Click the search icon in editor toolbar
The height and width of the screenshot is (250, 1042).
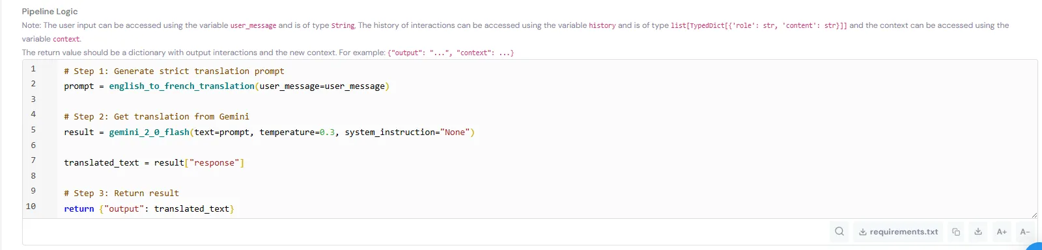click(x=839, y=231)
